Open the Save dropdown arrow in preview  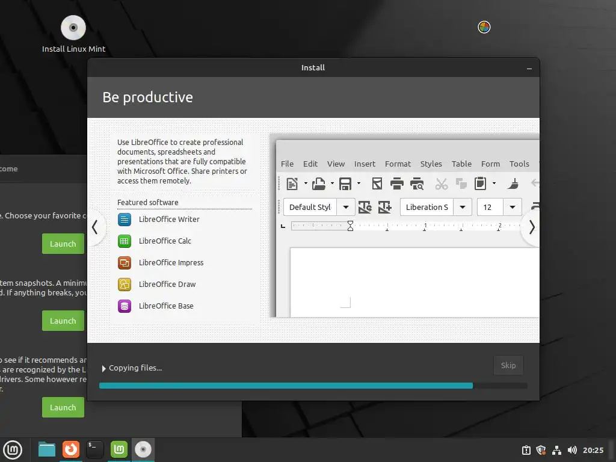tap(359, 183)
